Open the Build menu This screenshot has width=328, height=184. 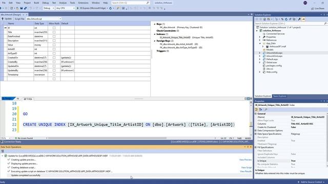[36, 3]
